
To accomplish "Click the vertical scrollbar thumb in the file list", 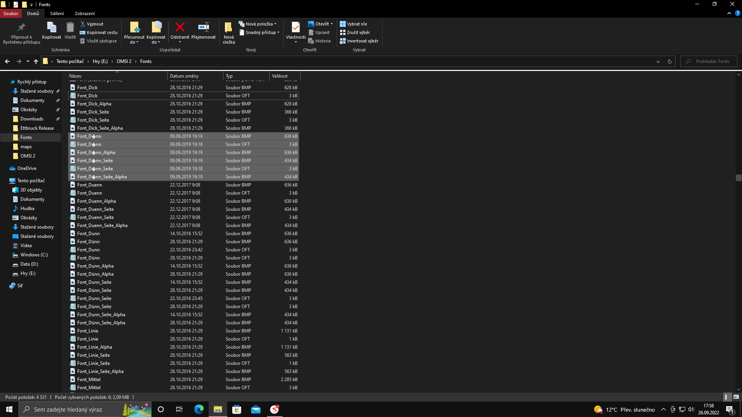I will (739, 178).
